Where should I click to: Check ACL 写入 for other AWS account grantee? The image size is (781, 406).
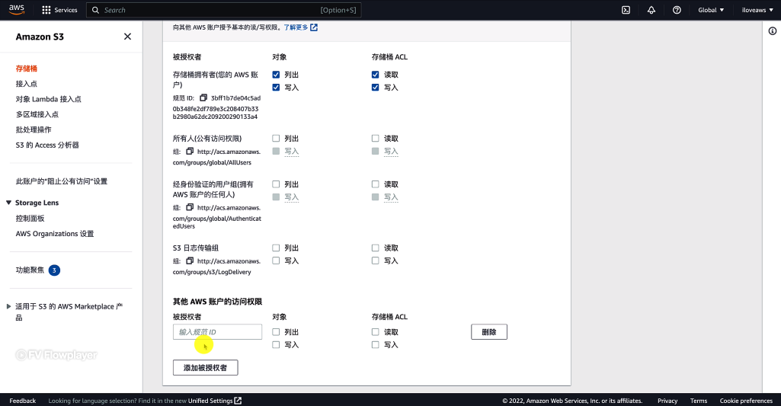click(x=375, y=345)
